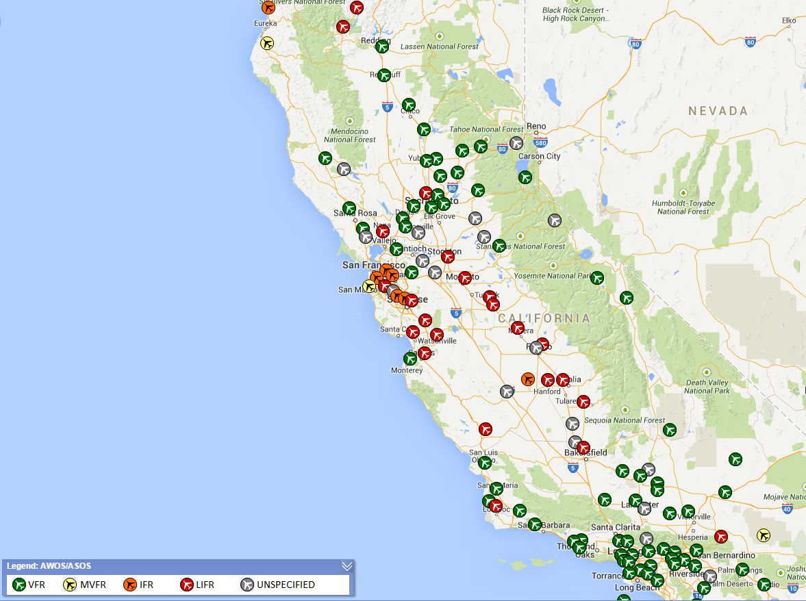Viewport: 806px width, 601px height.
Task: Click the gray UNSPECIFIED icon in the legend
Action: [247, 585]
